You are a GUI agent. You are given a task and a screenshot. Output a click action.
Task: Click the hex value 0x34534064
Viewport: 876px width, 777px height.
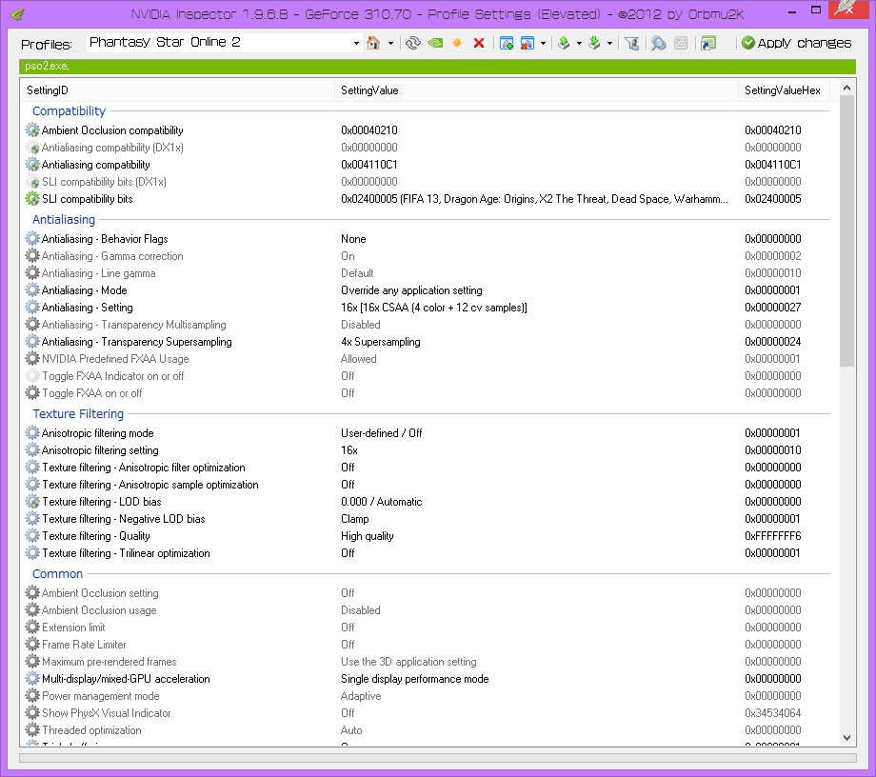point(772,713)
